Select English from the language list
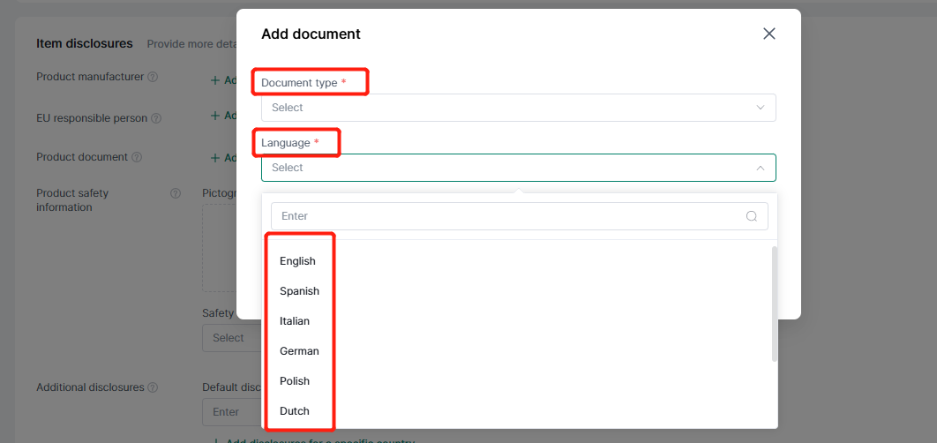The height and width of the screenshot is (443, 937). tap(297, 261)
